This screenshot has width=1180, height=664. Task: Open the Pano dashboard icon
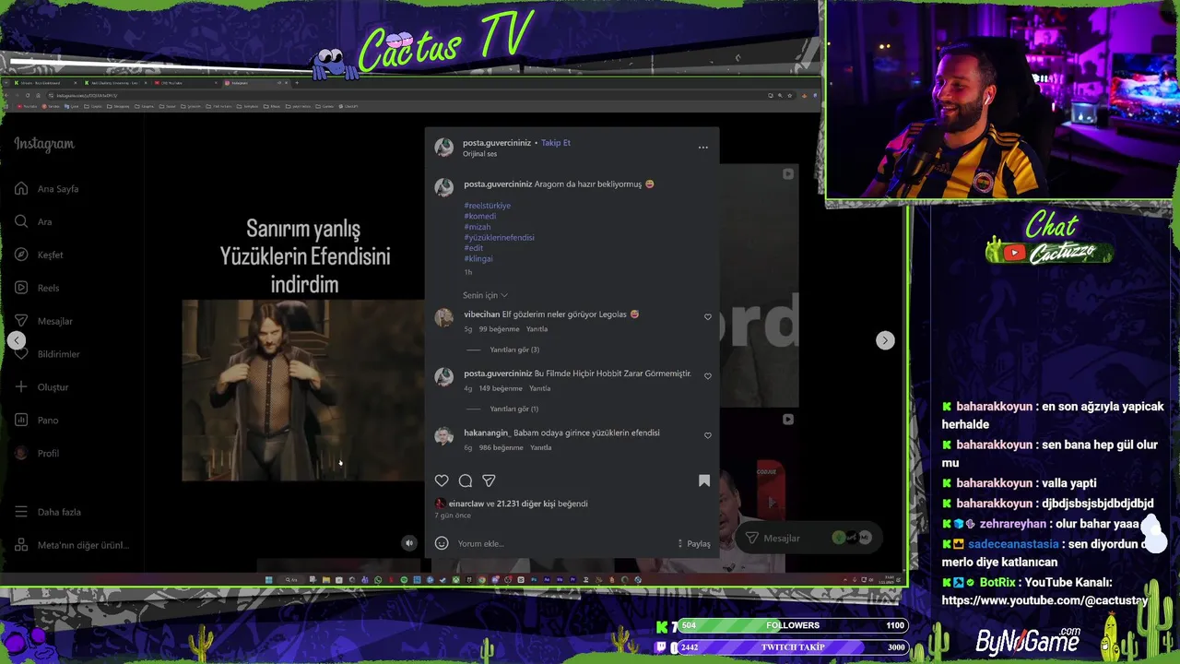click(x=20, y=420)
